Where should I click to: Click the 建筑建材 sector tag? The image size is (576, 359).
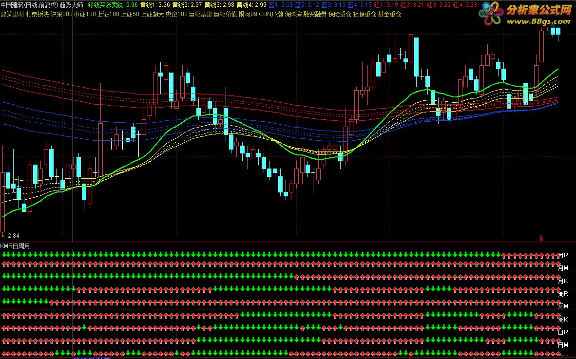coord(12,14)
